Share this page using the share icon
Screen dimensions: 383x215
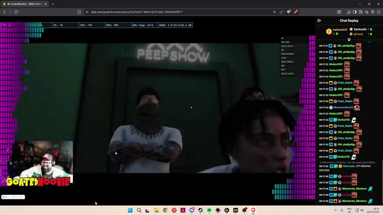[281, 12]
